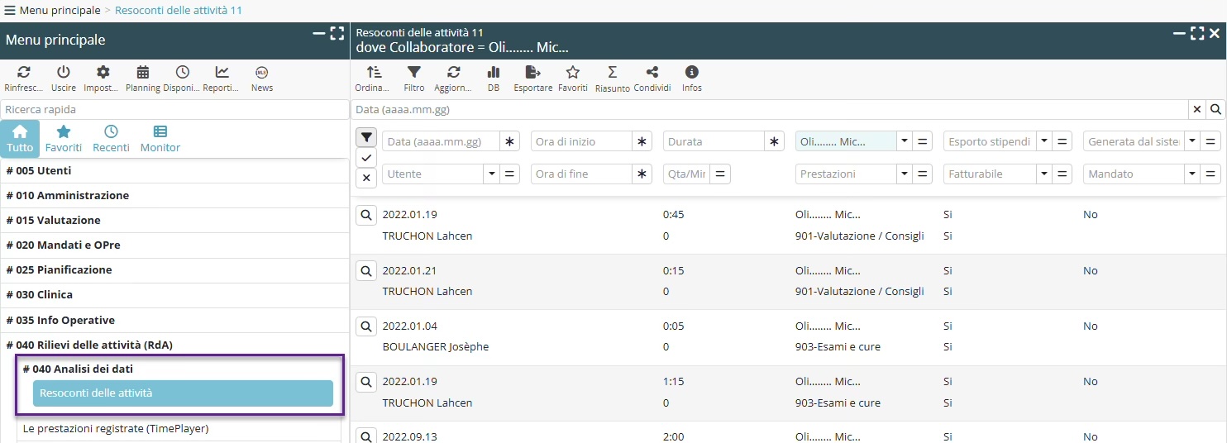Focus the Data (aaaa.mm.gg) top search field
Screen dimensions: 1227x443
click(x=770, y=109)
